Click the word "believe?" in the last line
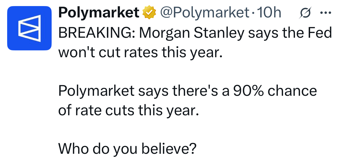 coord(169,149)
